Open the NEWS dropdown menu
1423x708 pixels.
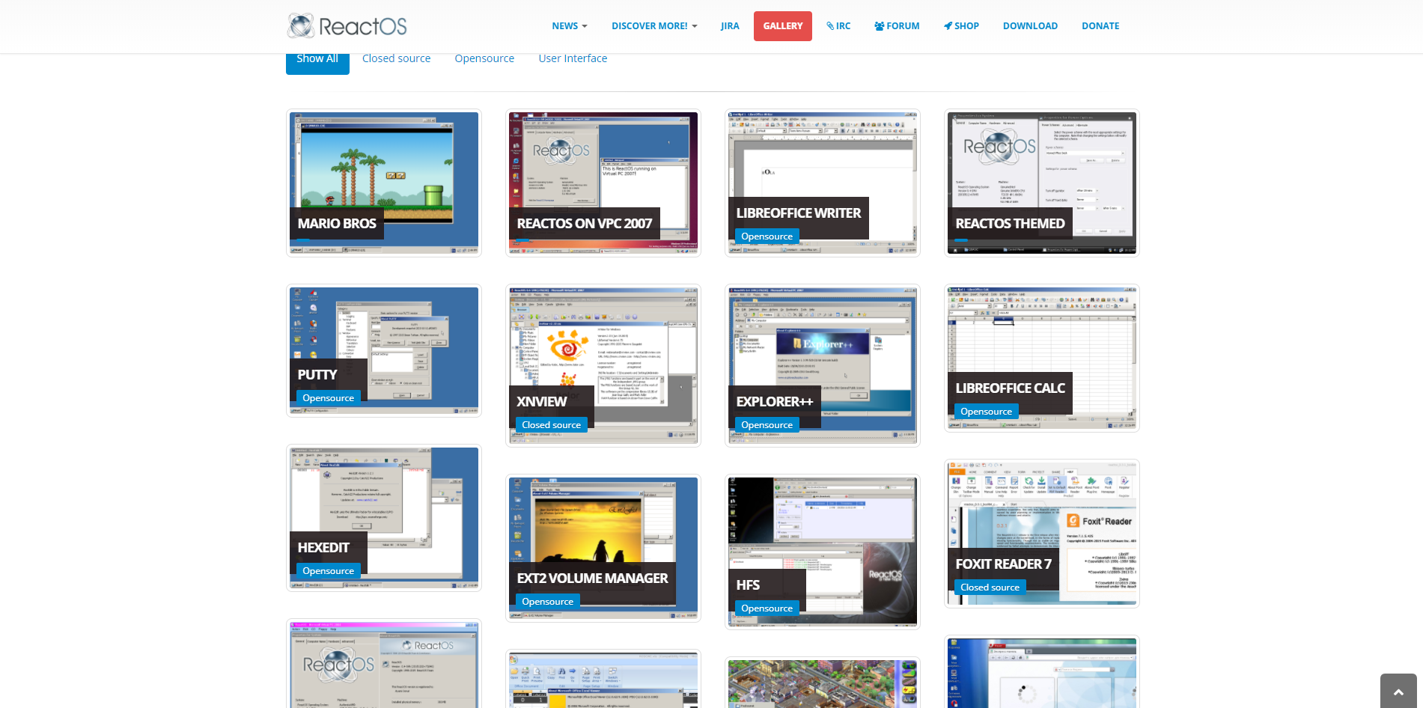pyautogui.click(x=569, y=26)
